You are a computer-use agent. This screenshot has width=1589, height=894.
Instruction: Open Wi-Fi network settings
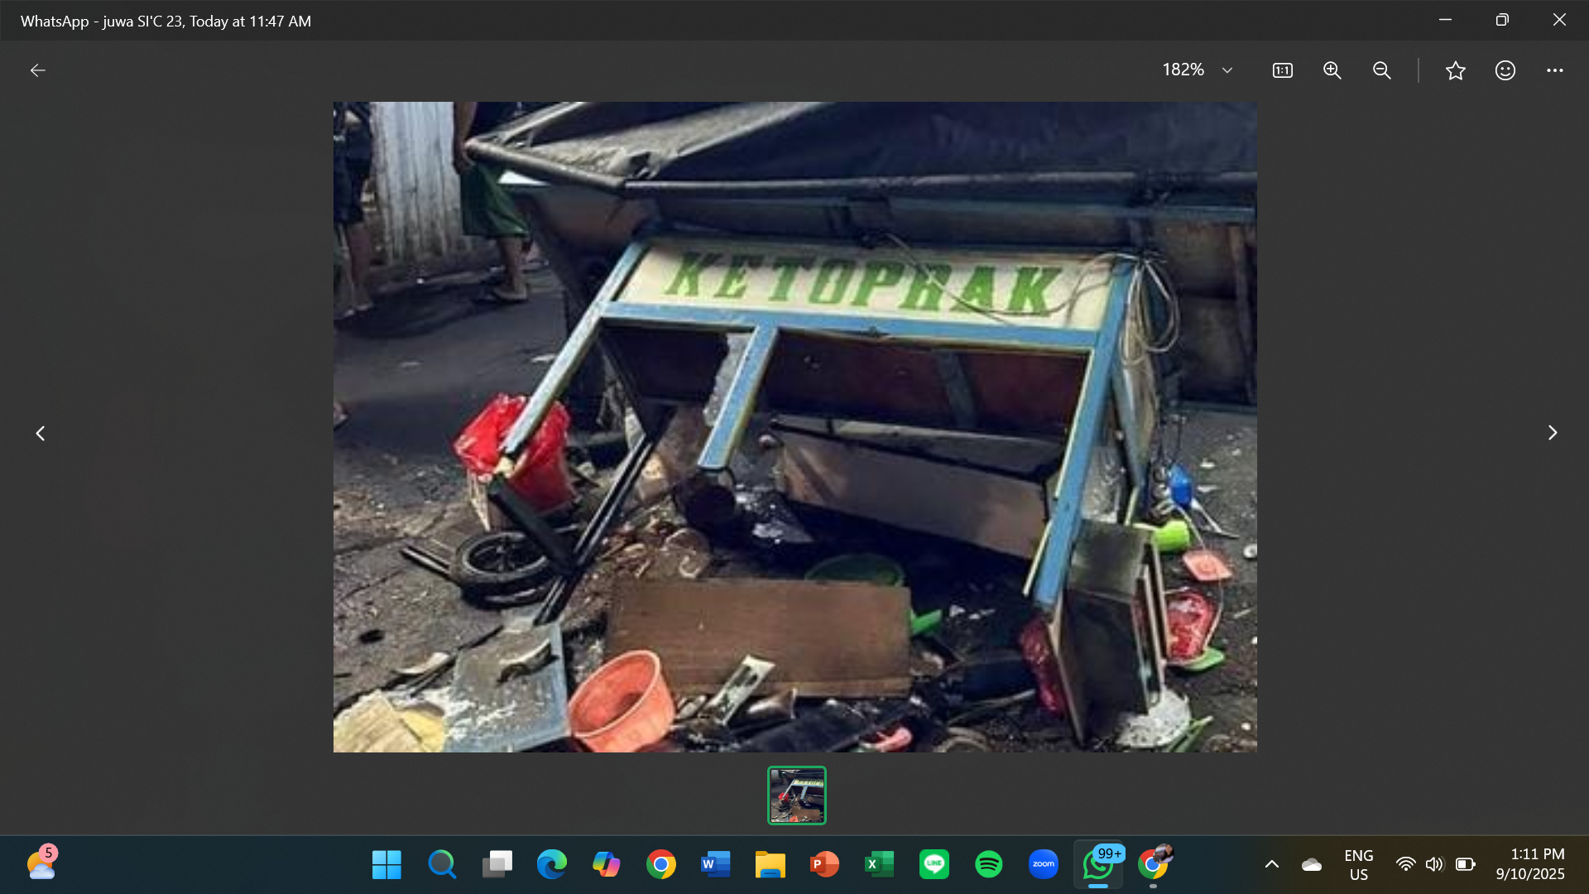(x=1405, y=864)
